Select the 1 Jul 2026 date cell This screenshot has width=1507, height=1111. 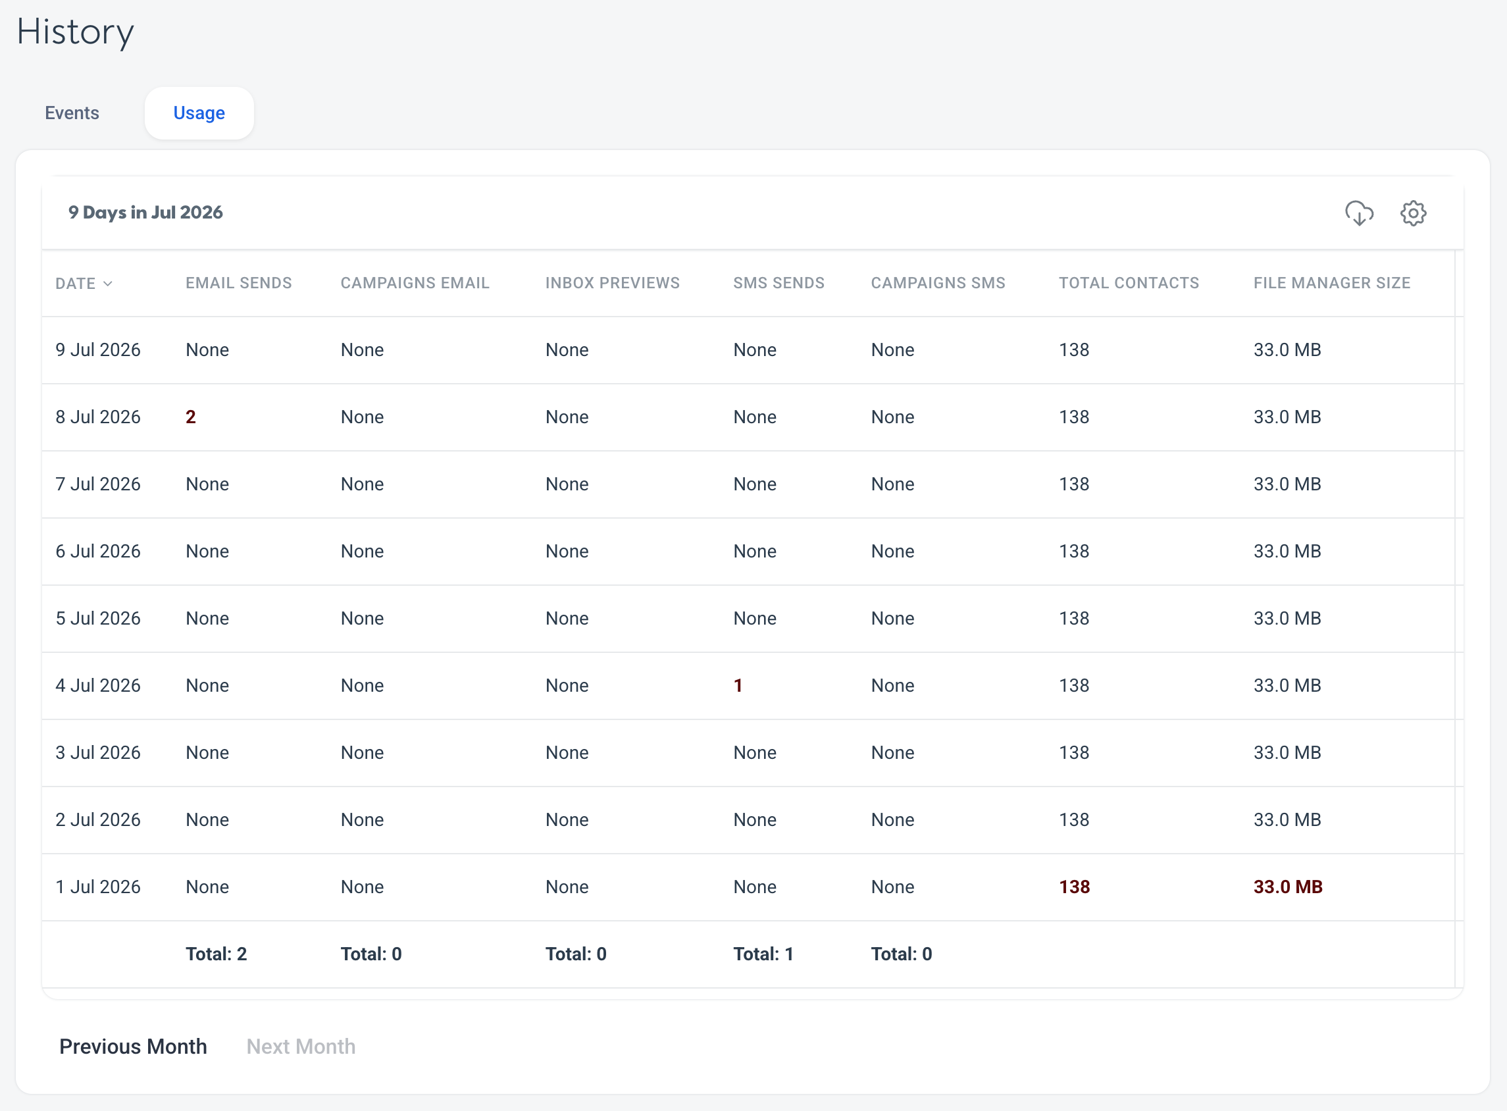98,887
